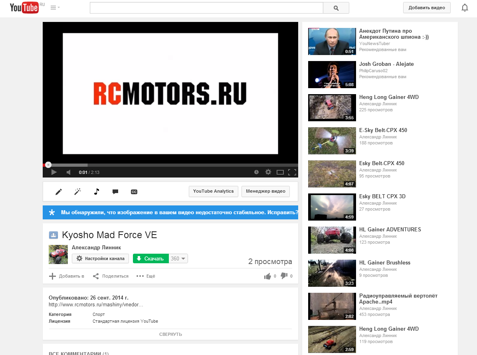The image size is (477, 355).
Task: Open the 360 quality dropdown
Action: [178, 258]
